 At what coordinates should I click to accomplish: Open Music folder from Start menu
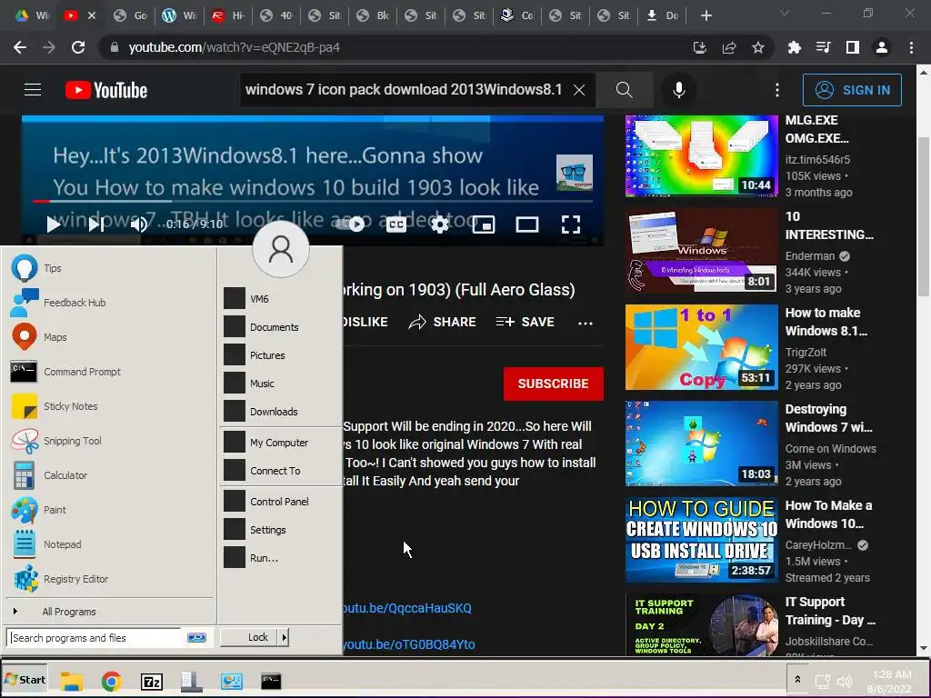coord(282,384)
